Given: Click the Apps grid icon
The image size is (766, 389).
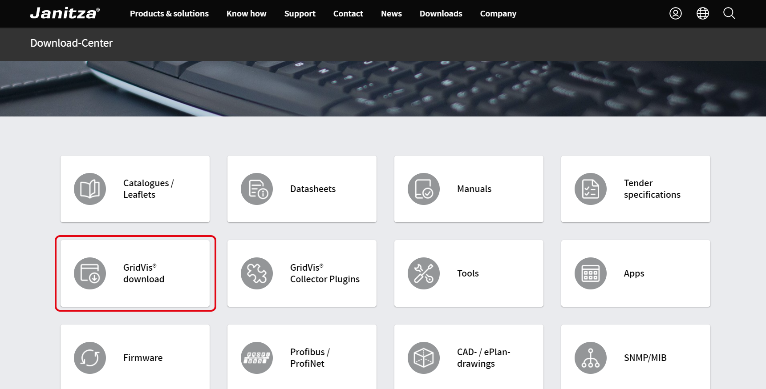Looking at the screenshot, I should coord(591,273).
